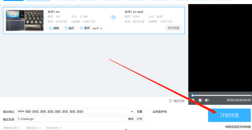Screen dimensions: 252x130
Task: Select the 合并1.avi video thumbnail
Action: coord(25,20)
